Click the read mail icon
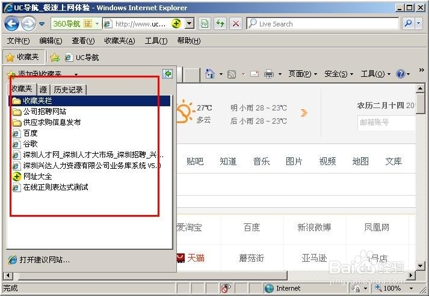 click(255, 74)
